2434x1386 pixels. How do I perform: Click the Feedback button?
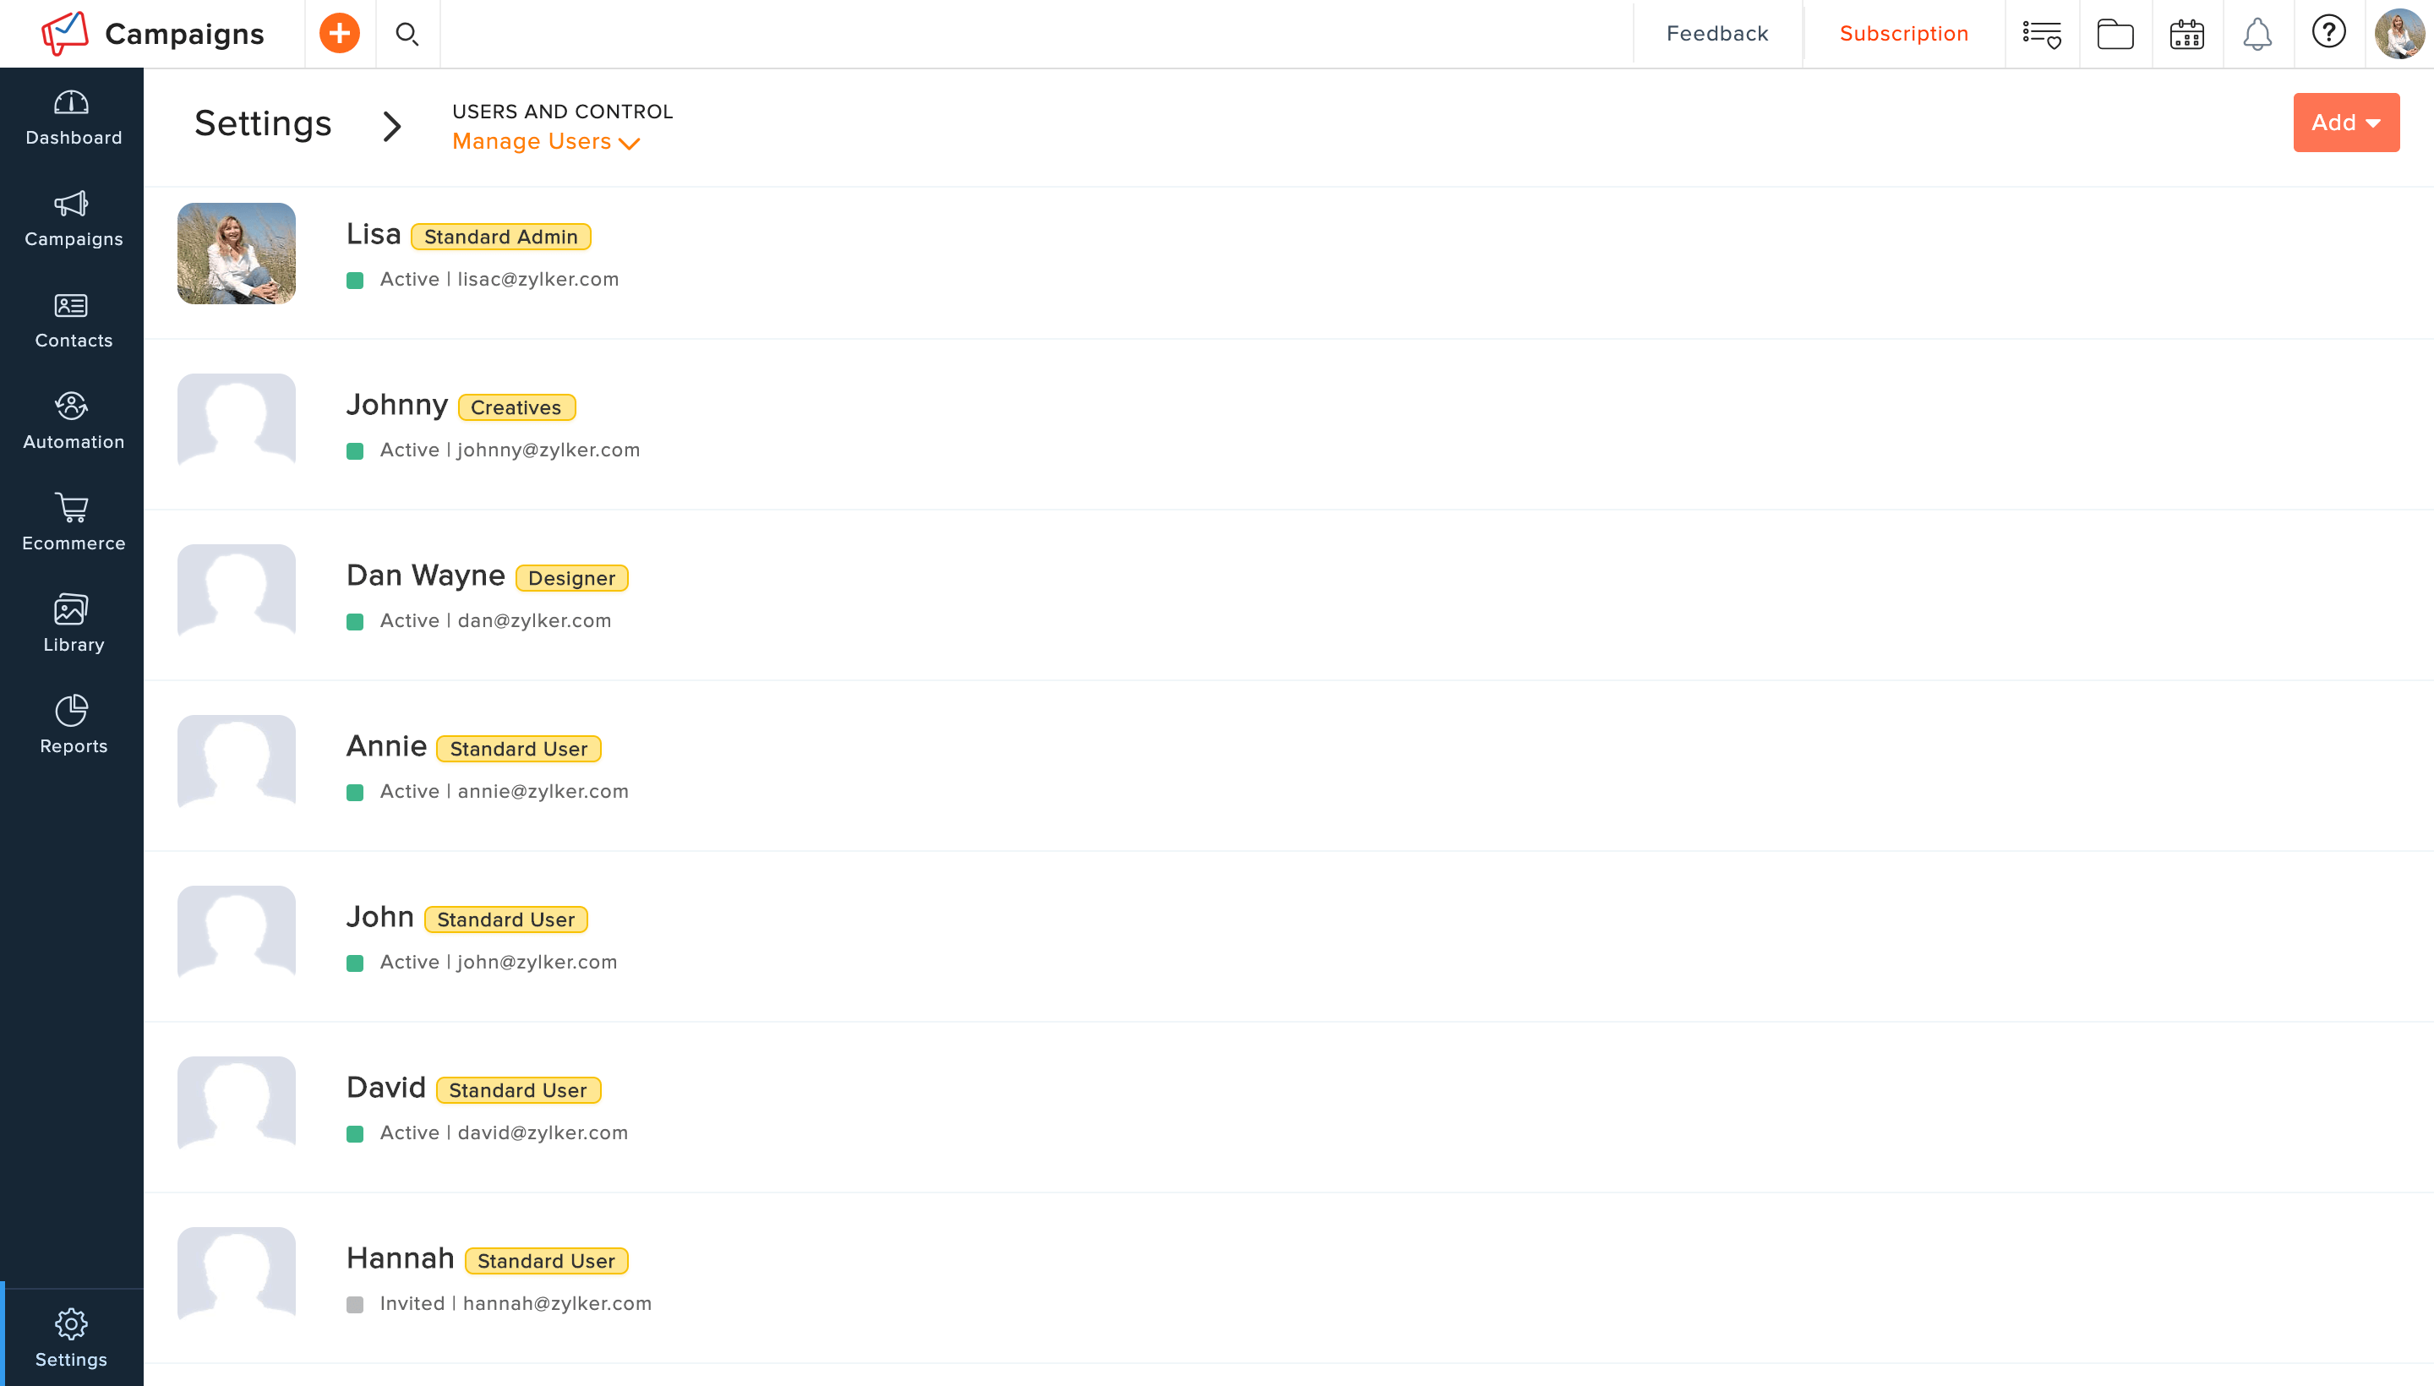(1716, 33)
